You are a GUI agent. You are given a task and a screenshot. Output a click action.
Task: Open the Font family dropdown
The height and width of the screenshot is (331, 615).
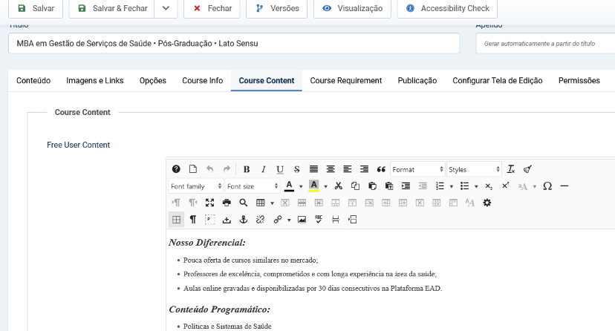point(196,186)
